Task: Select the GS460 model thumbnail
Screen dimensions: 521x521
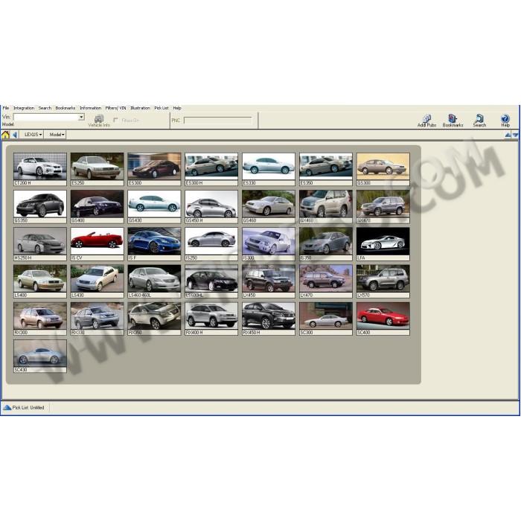Action: (x=269, y=206)
